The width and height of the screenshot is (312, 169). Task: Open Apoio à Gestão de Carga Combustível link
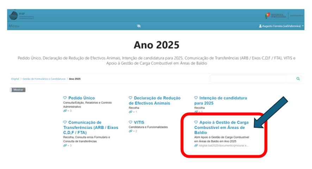point(222,127)
